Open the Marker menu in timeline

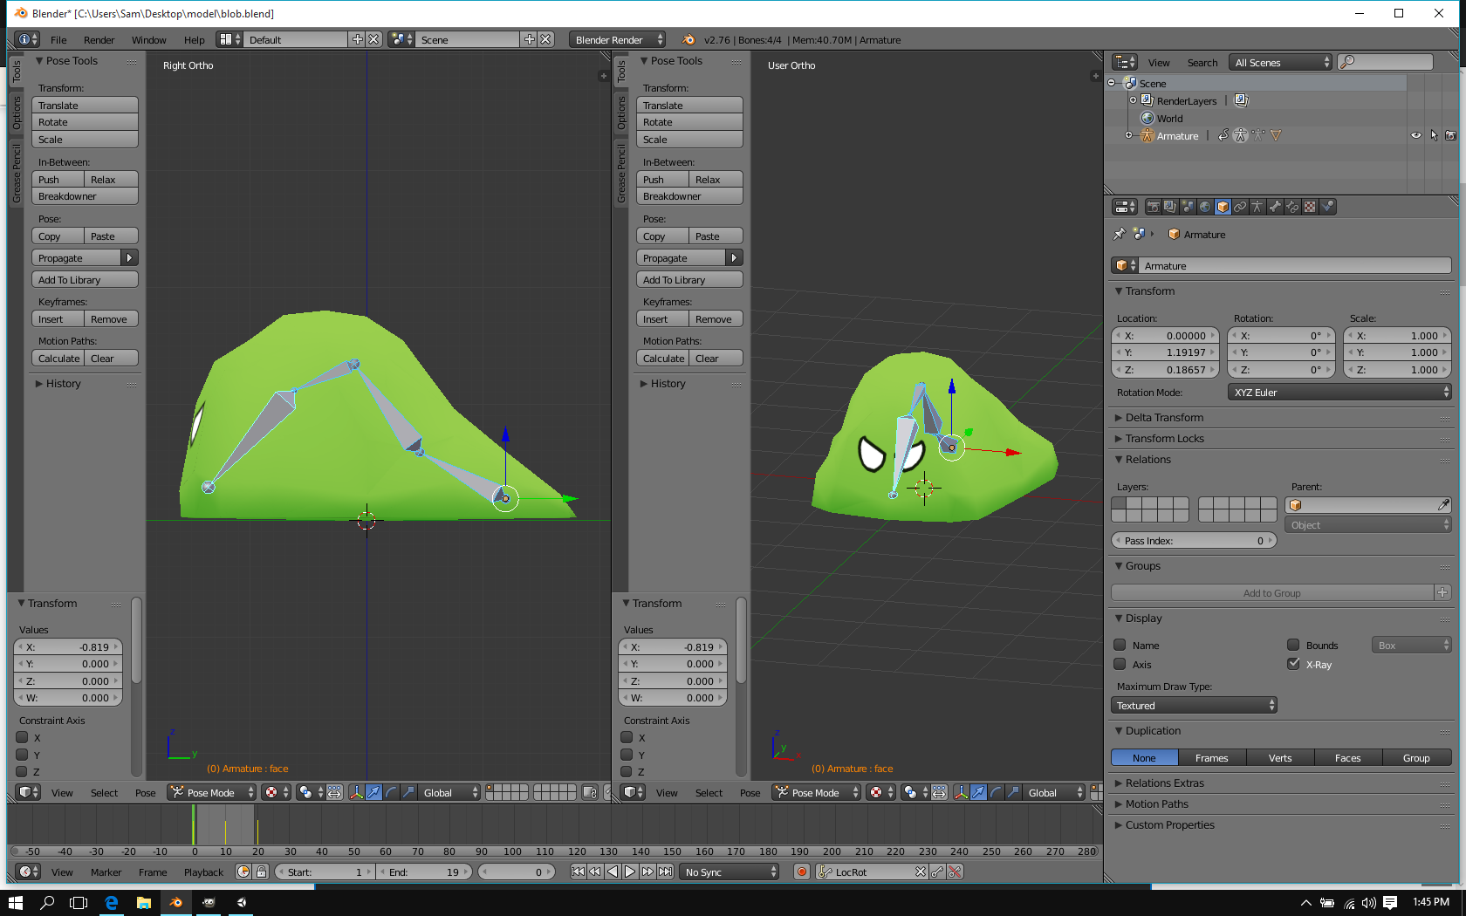pyautogui.click(x=106, y=872)
